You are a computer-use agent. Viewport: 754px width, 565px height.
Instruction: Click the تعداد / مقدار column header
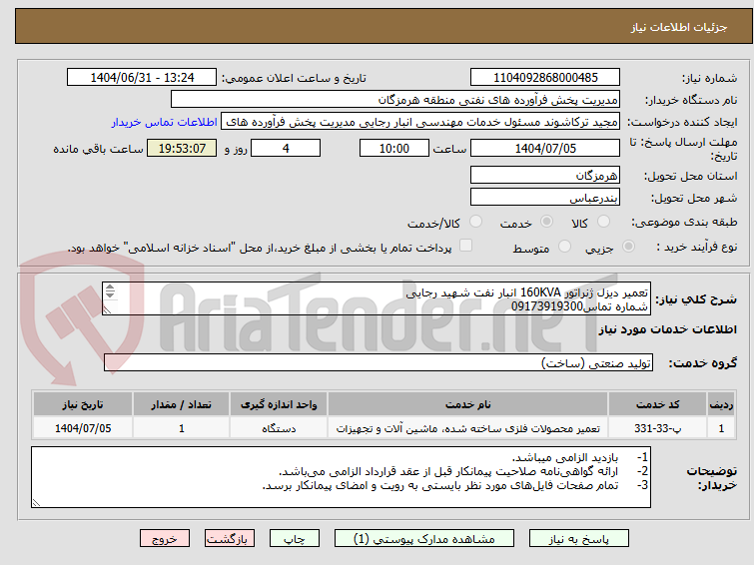182,404
